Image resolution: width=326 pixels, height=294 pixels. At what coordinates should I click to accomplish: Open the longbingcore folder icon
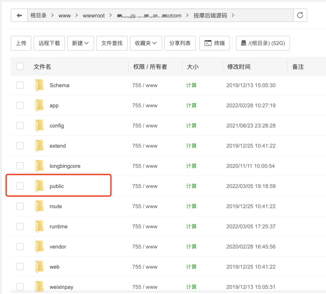(x=39, y=166)
